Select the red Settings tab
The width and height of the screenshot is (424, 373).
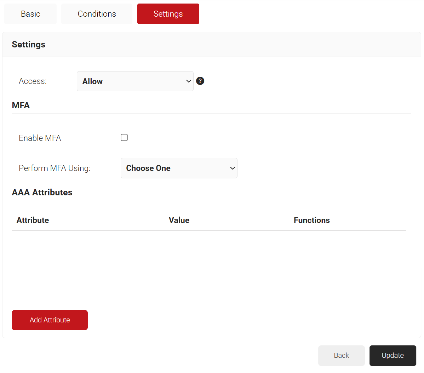tap(168, 14)
